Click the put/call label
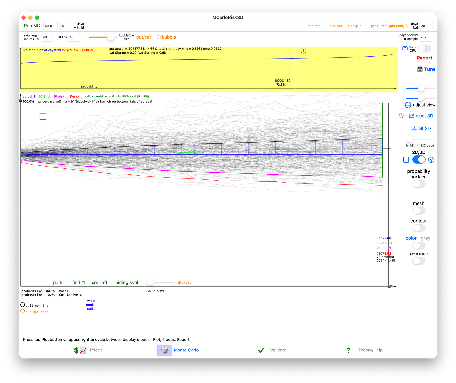Viewport: 456px width, 383px height. [x=144, y=37]
